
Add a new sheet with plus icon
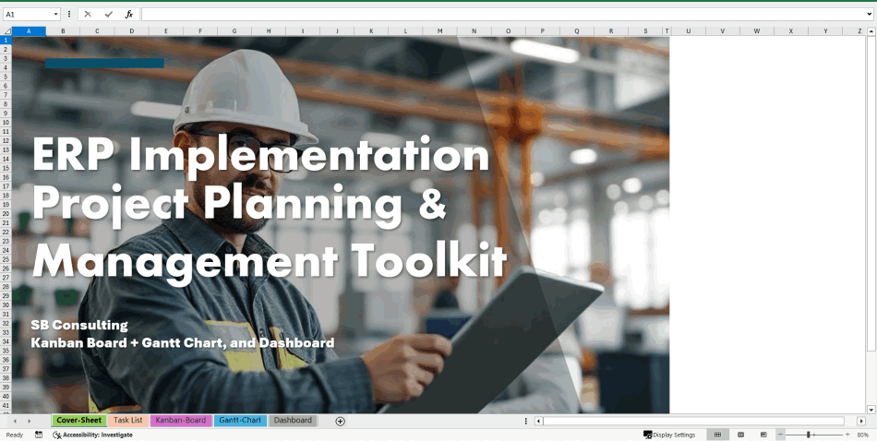340,421
